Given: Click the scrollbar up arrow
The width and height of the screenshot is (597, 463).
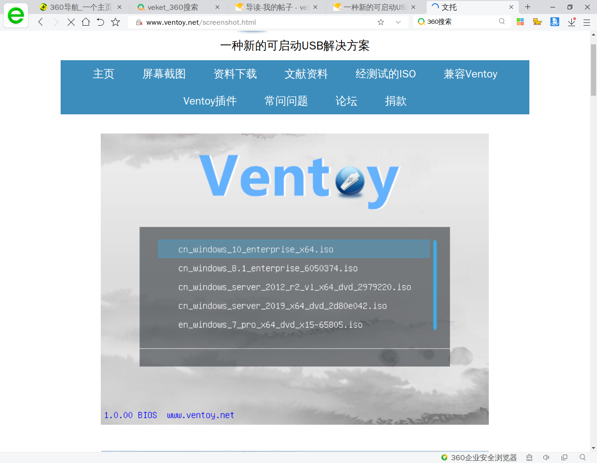Looking at the screenshot, I should tap(593, 34).
